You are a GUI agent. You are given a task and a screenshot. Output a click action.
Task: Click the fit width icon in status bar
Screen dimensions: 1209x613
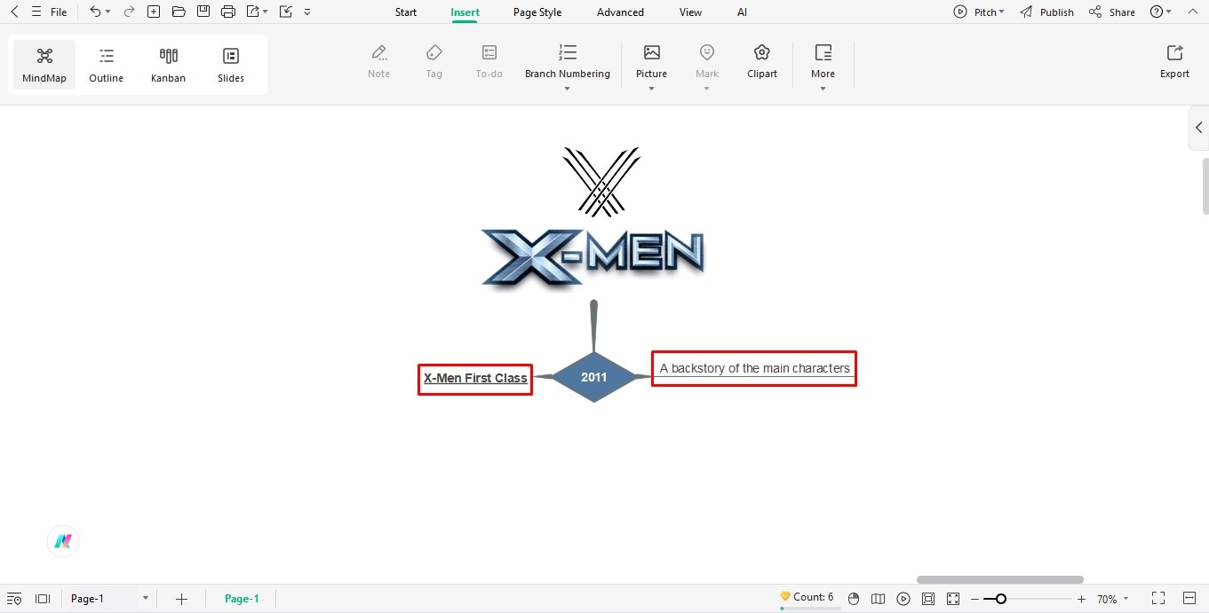[1190, 599]
